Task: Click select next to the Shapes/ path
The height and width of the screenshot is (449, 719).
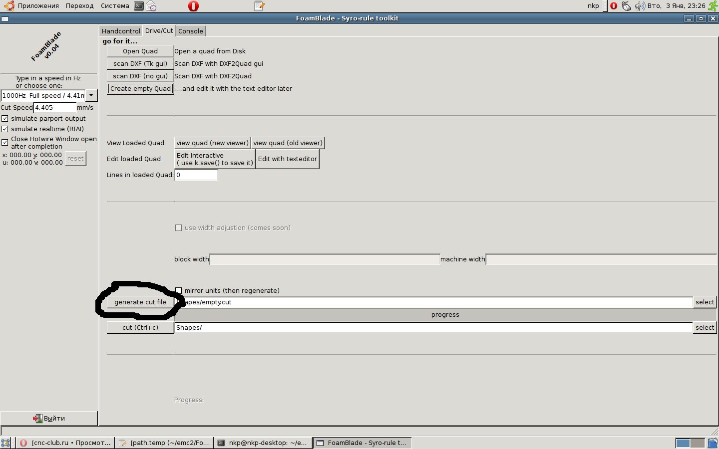Action: click(705, 327)
